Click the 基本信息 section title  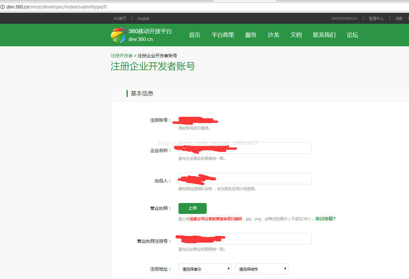[142, 93]
